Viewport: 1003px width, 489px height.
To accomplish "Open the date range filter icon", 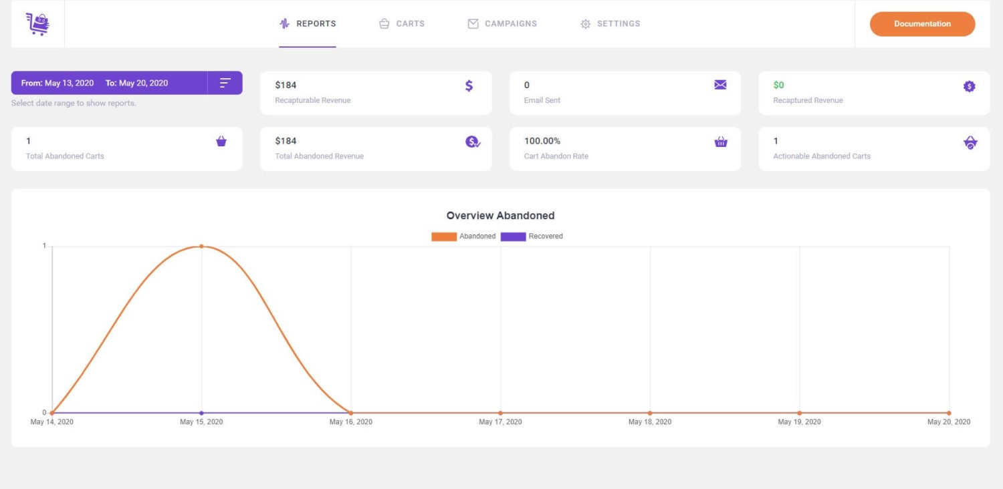I will coord(225,83).
